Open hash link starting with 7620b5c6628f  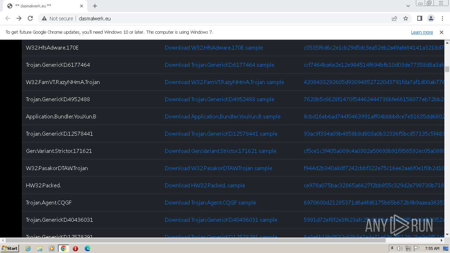[x=374, y=99]
